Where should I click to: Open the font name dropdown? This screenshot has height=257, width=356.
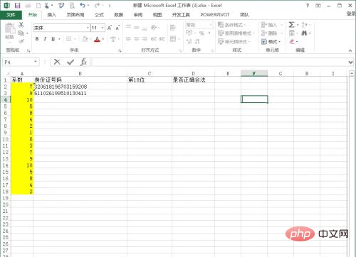tap(88, 28)
